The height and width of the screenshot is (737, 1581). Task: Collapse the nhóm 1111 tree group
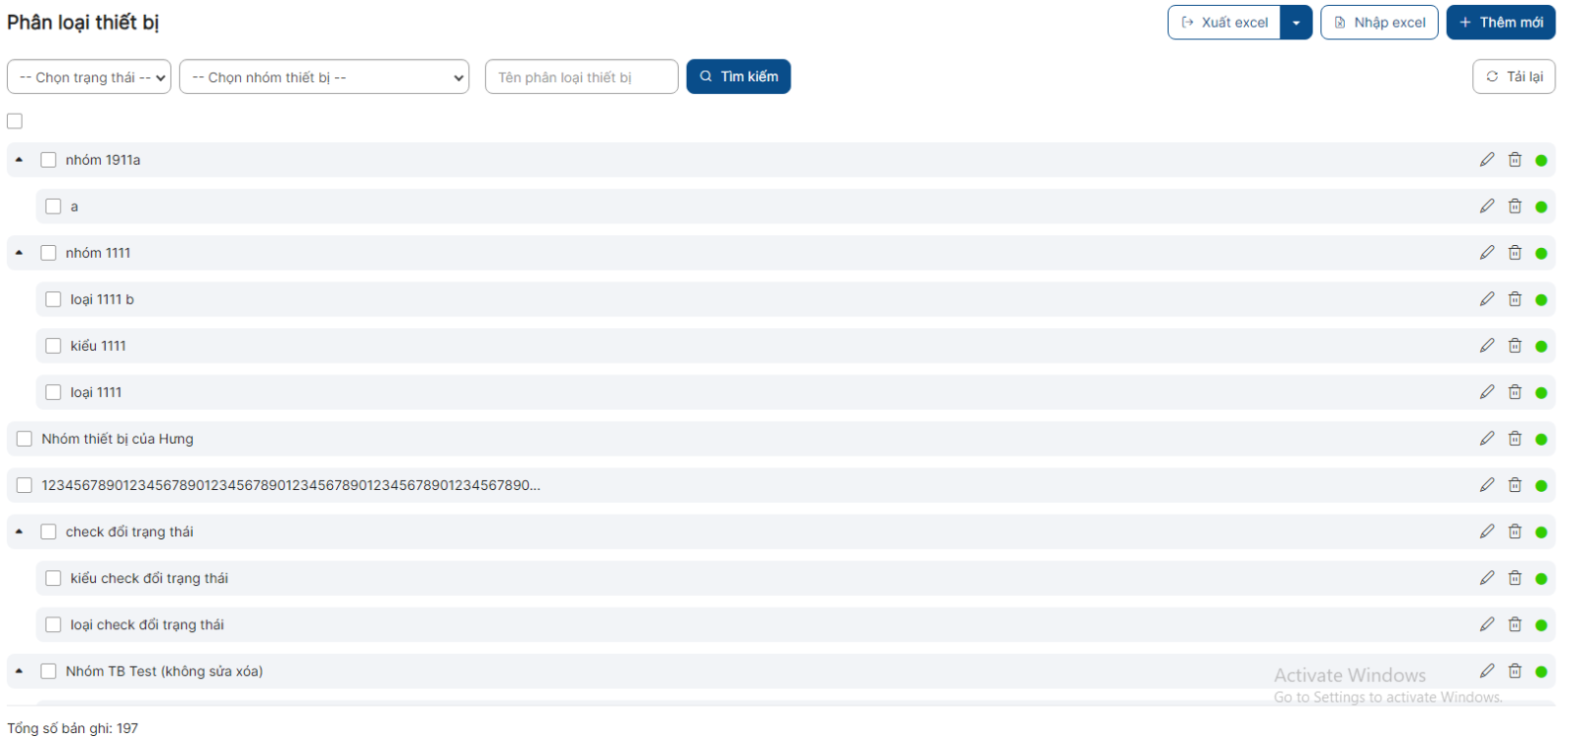click(x=19, y=253)
